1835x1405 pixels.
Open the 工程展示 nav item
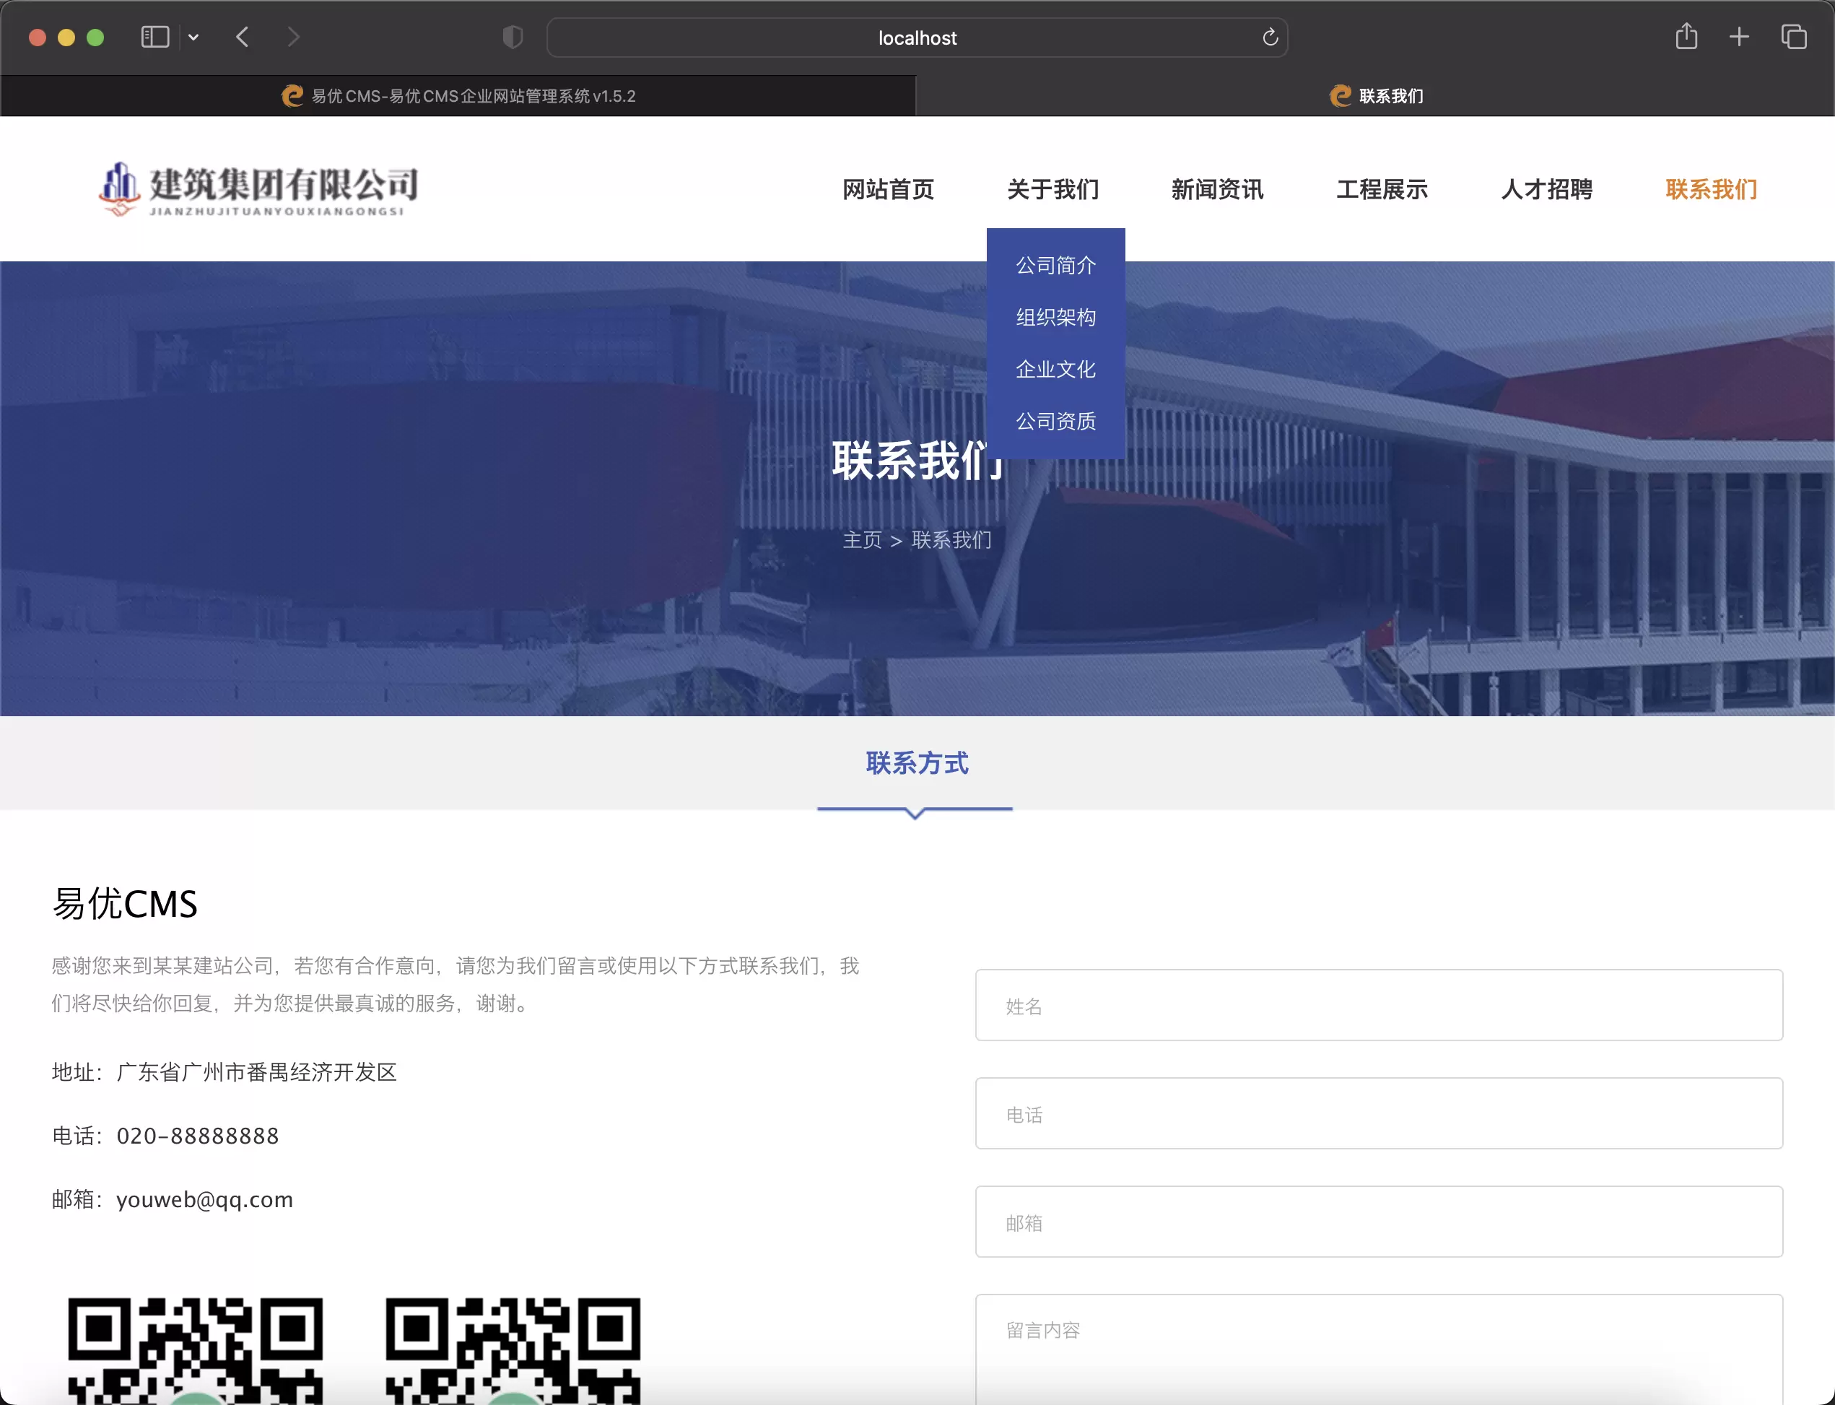click(1382, 189)
